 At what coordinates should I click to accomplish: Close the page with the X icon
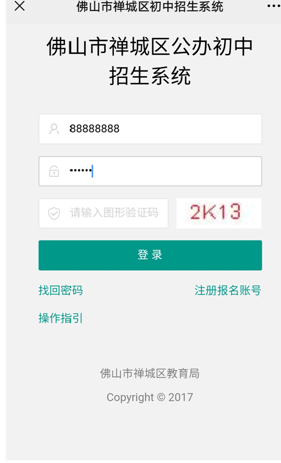(x=19, y=6)
